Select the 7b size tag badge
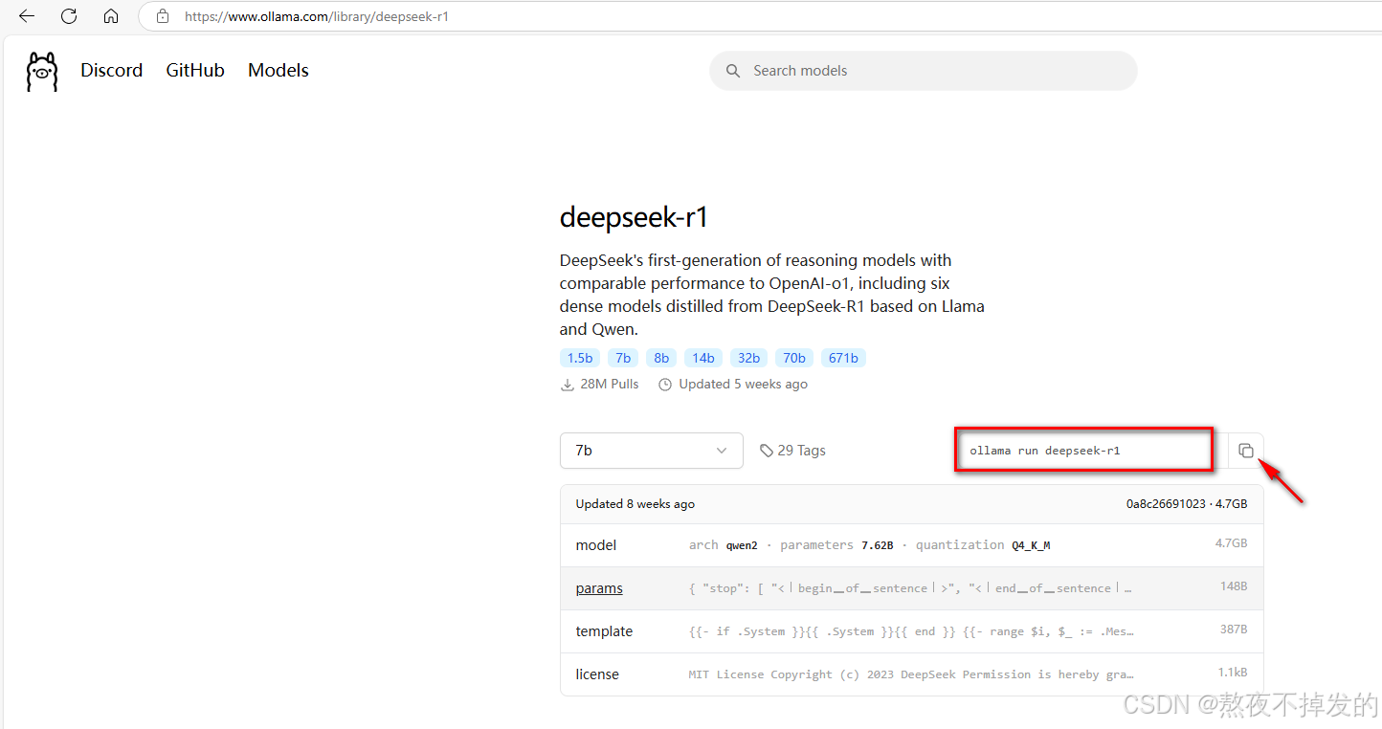1382x729 pixels. (x=623, y=358)
